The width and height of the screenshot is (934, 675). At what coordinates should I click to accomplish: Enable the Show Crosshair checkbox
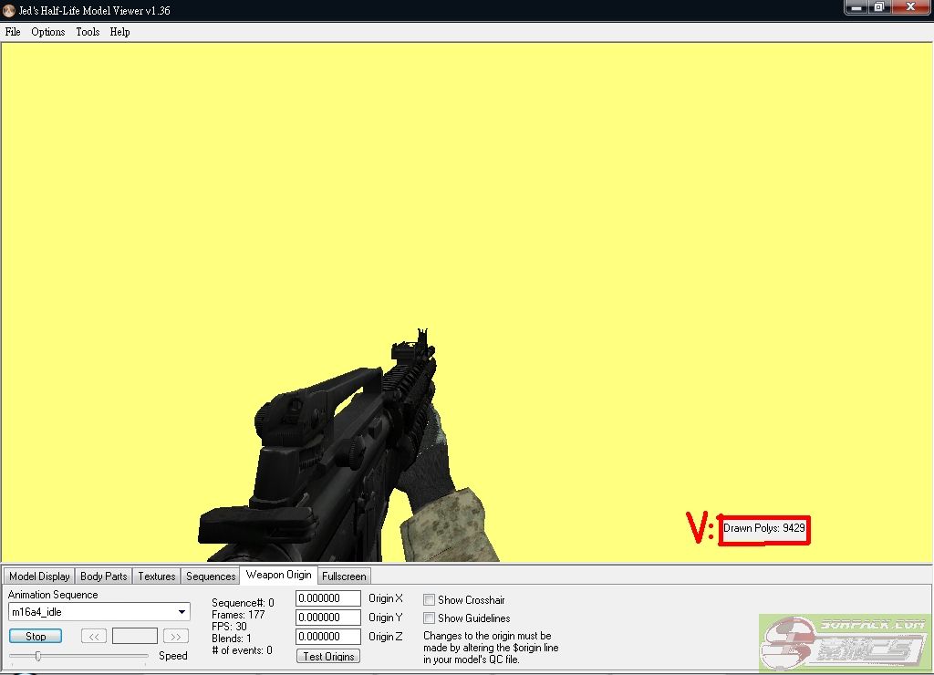[x=429, y=600]
